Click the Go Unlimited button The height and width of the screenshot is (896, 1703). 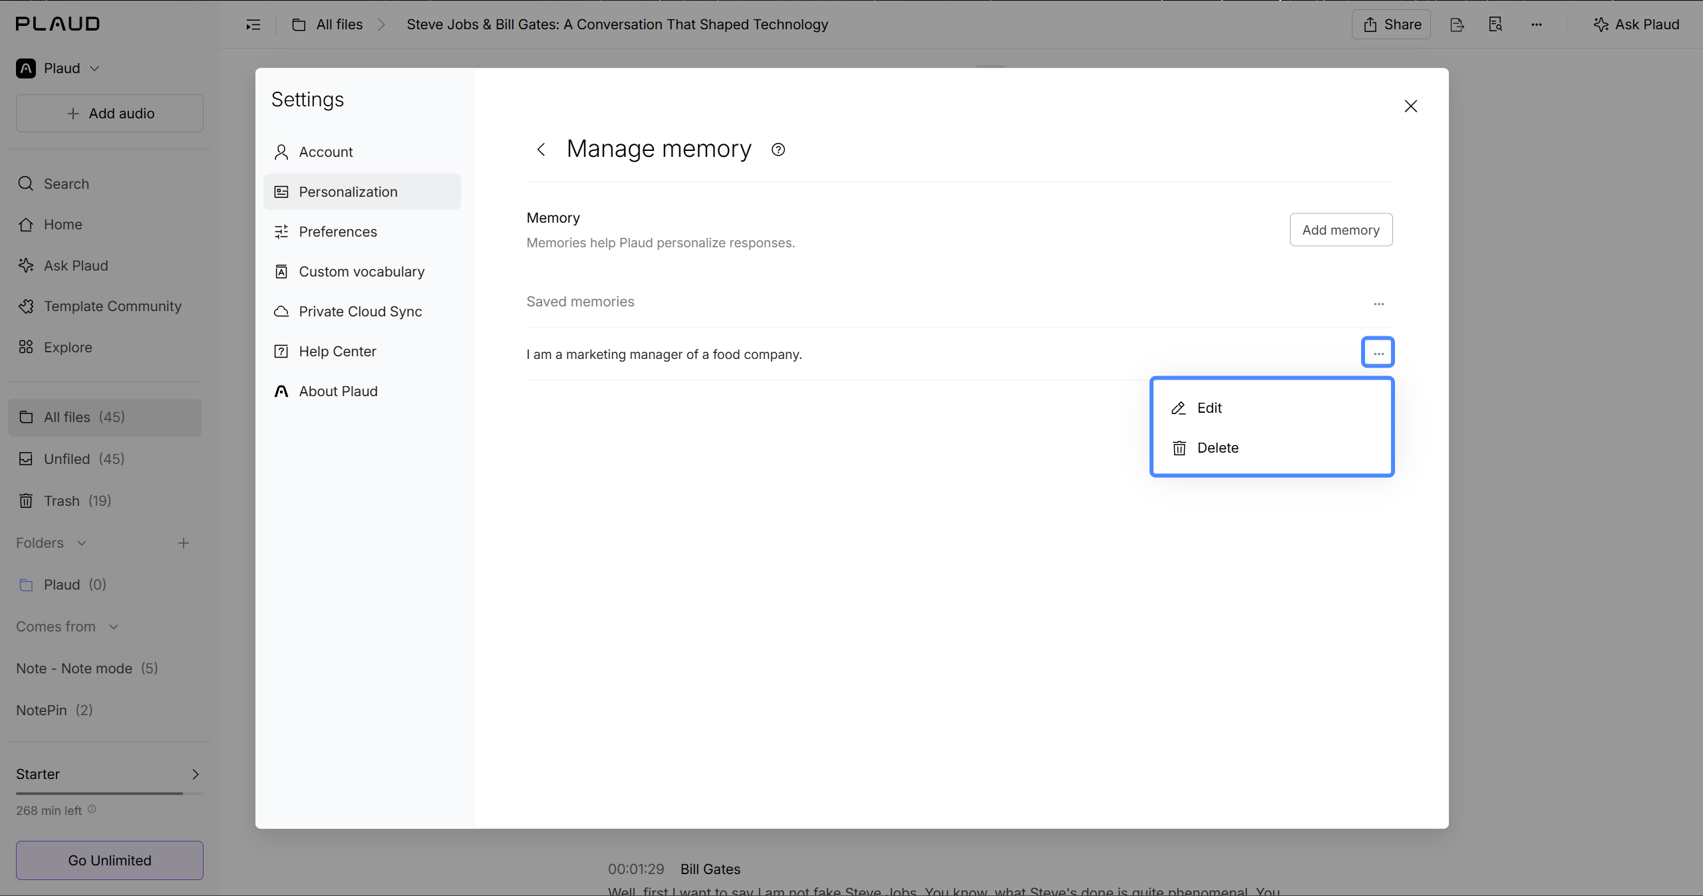[110, 861]
